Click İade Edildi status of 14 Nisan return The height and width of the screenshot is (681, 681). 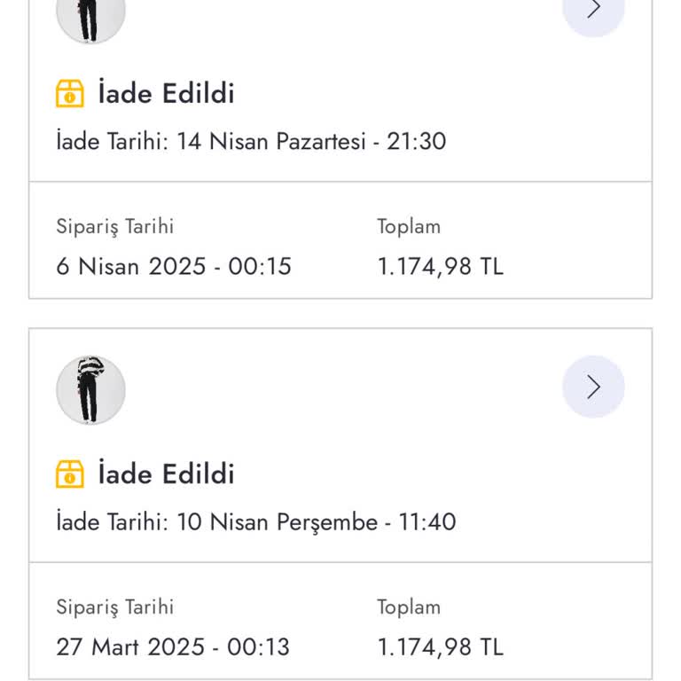pos(166,93)
